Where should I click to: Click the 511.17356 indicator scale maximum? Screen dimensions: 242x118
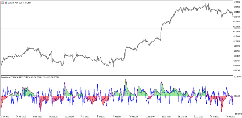click(237, 77)
